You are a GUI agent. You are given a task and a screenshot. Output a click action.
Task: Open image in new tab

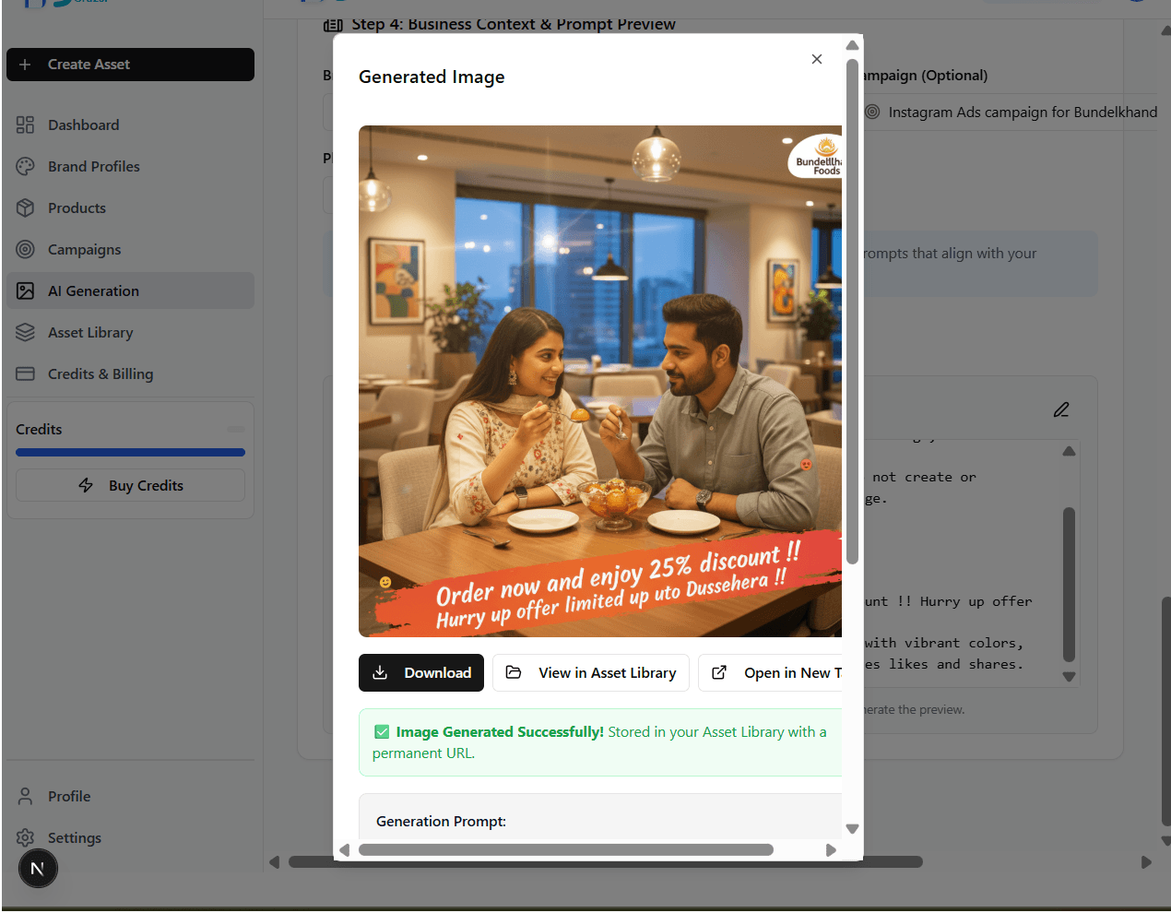[773, 673]
